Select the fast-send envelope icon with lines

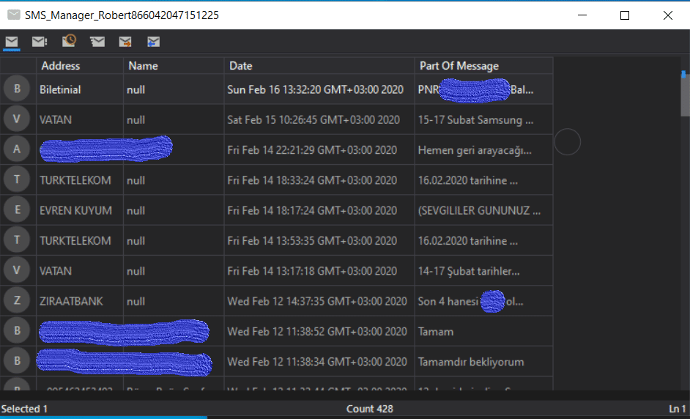[97, 42]
